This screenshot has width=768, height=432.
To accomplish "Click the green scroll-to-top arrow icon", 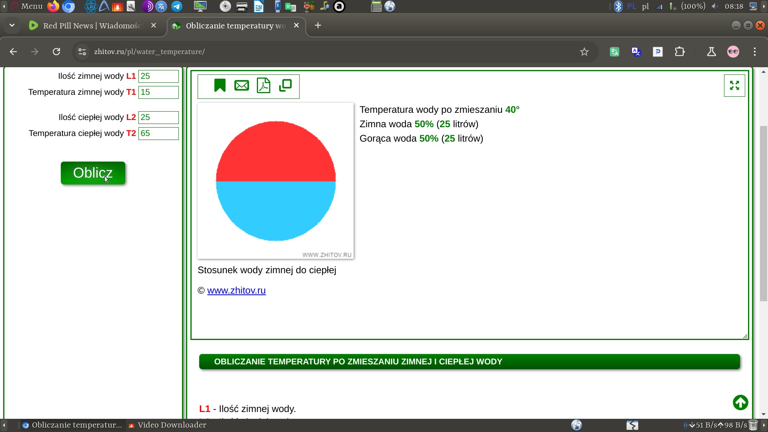I will click(740, 402).
